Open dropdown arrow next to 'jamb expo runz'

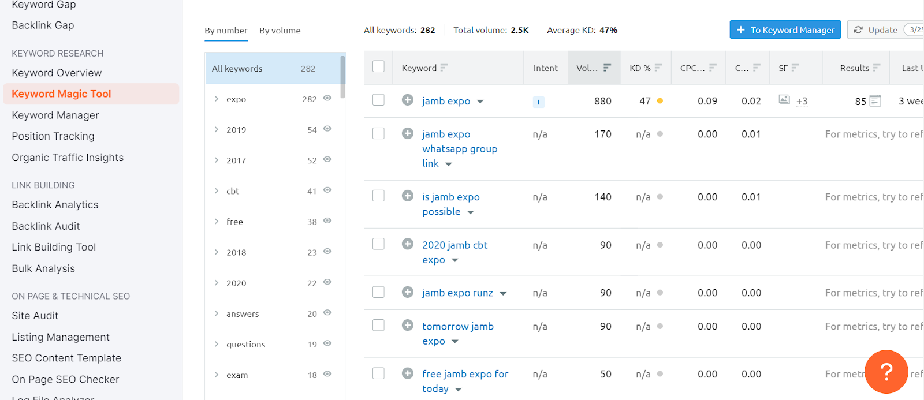tap(503, 293)
